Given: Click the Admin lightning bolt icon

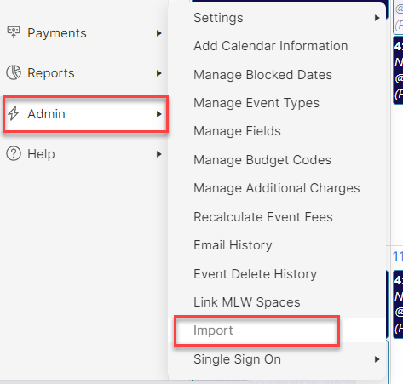Looking at the screenshot, I should (x=13, y=113).
